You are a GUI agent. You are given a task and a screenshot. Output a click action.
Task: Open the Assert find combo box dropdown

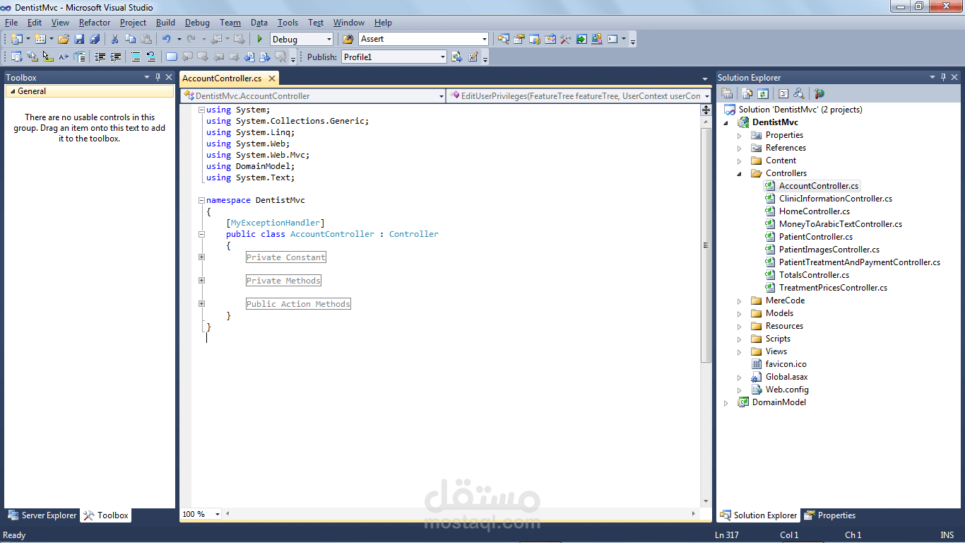click(x=485, y=40)
